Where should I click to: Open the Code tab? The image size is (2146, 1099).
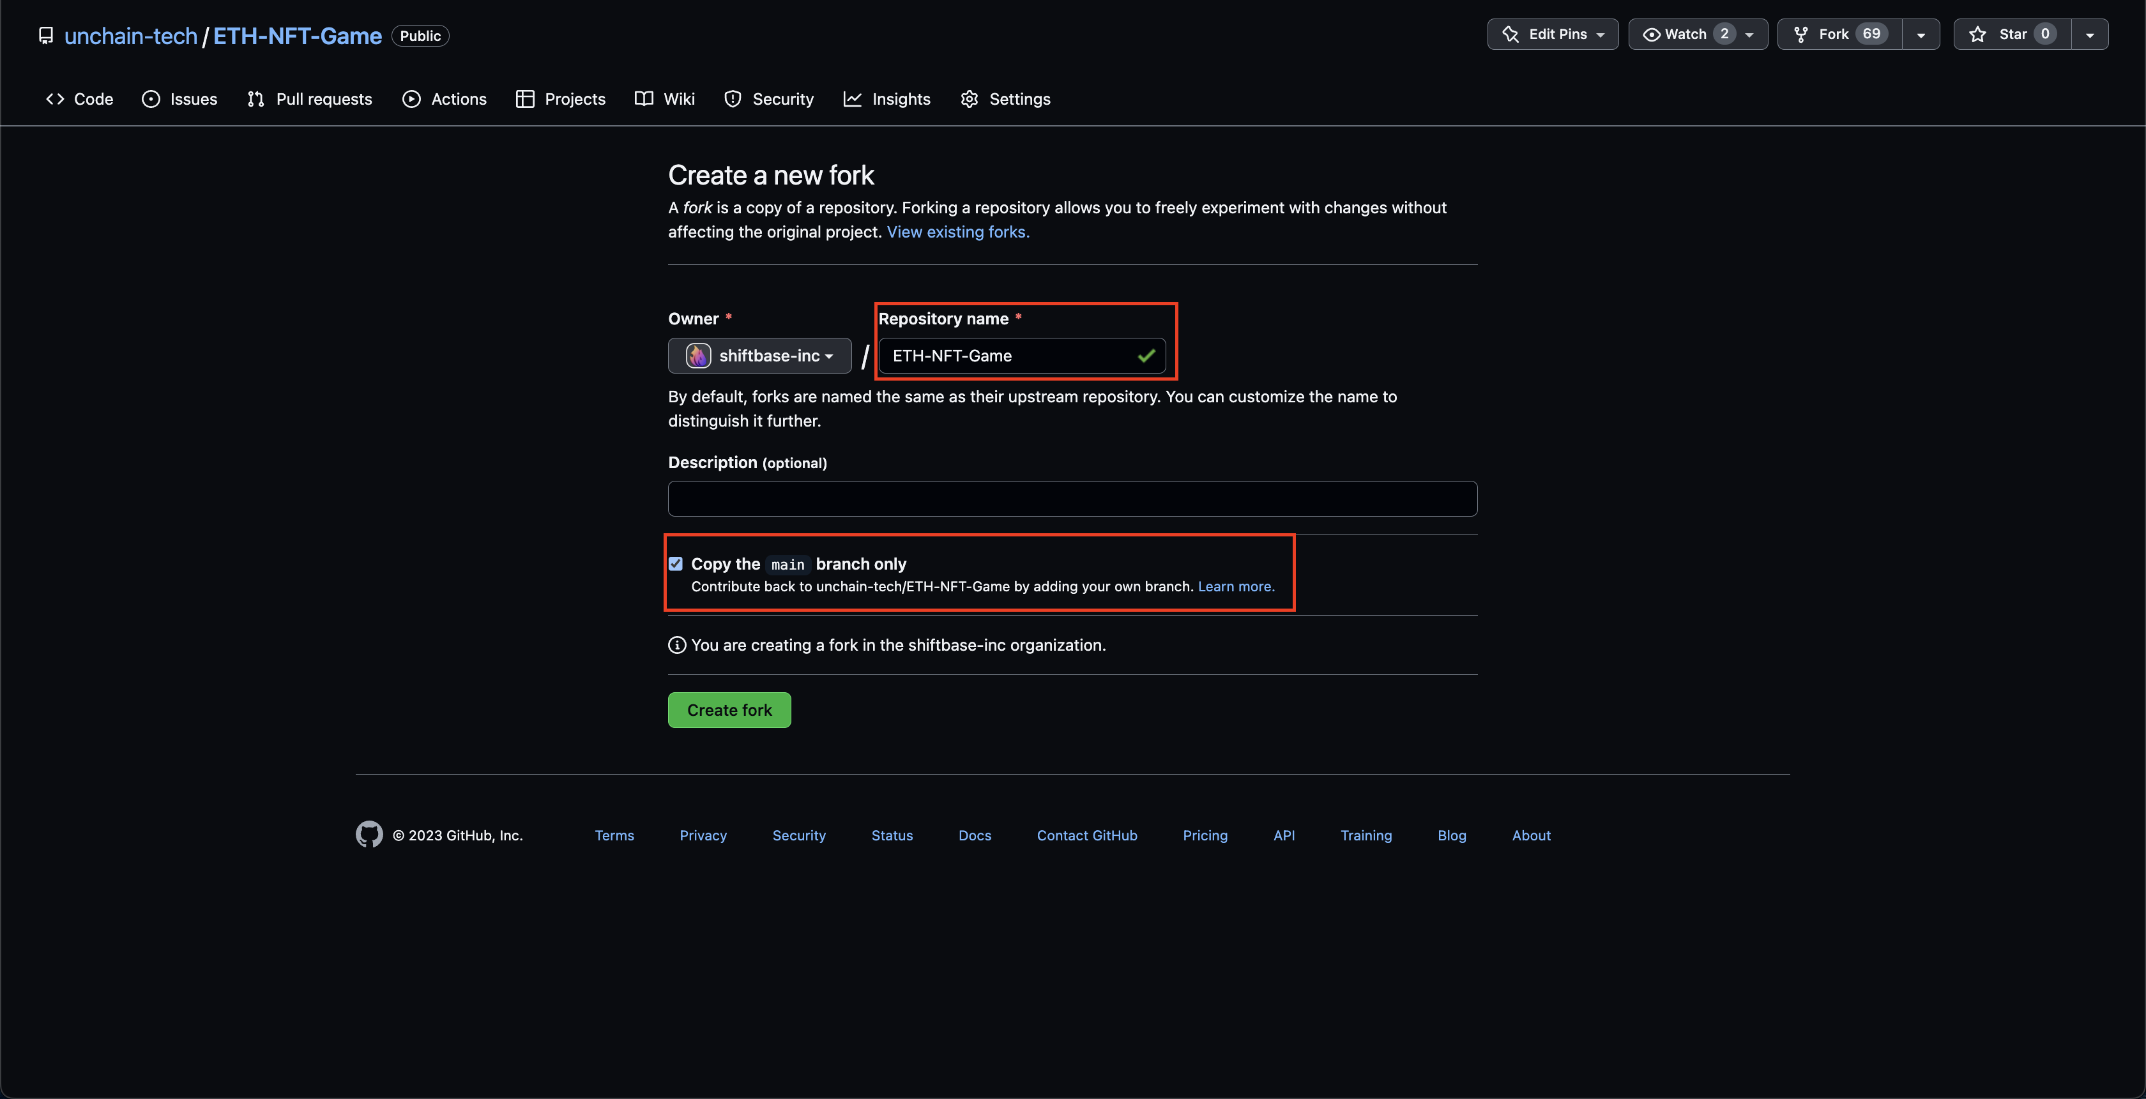point(79,99)
